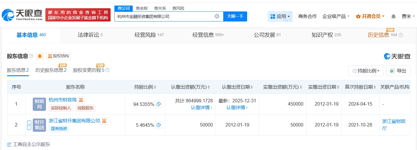Clear the search box with the X icon
Image resolution: width=417 pixels, height=150 pixels.
pos(217,16)
